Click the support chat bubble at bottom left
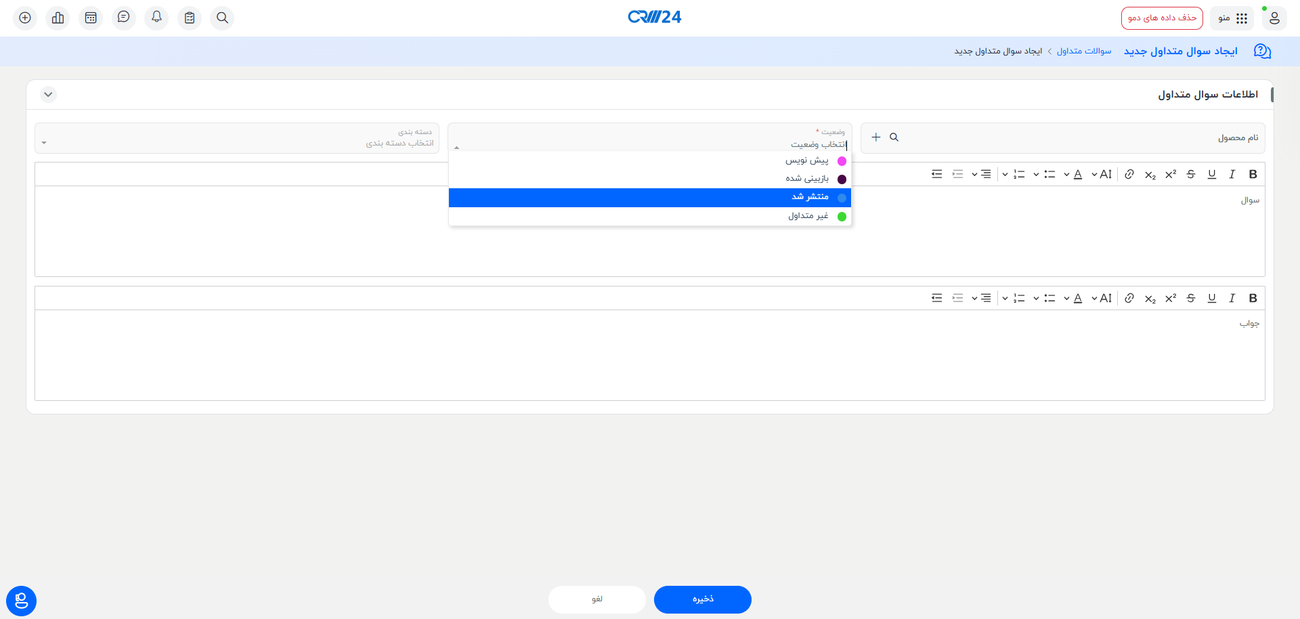1300x619 pixels. (x=21, y=601)
